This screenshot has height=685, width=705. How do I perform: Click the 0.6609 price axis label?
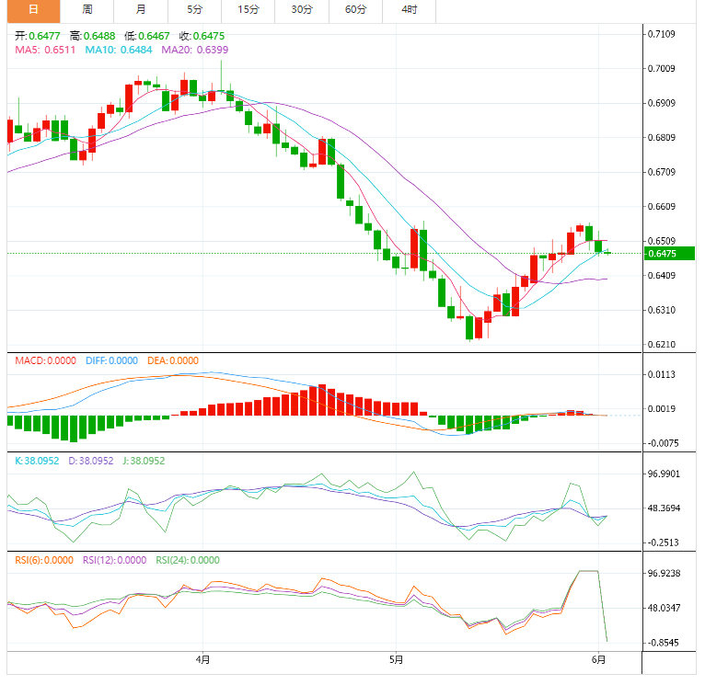(x=662, y=207)
